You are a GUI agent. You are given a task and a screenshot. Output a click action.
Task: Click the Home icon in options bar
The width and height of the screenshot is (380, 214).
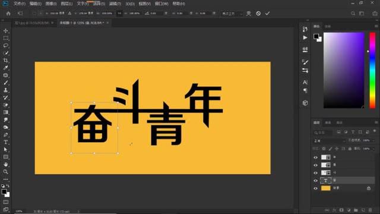point(8,13)
